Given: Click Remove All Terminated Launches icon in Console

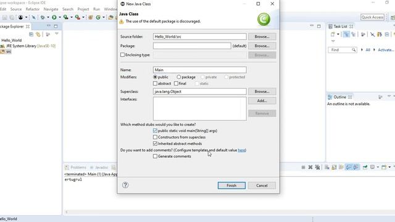Looking at the screenshot, I should (317, 167).
